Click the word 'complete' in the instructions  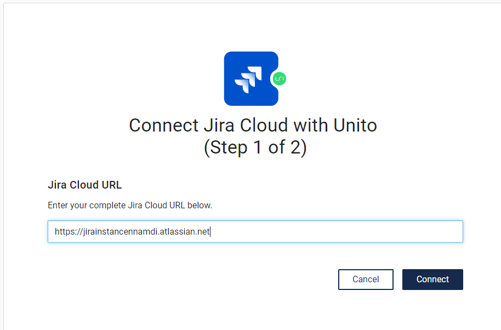pyautogui.click(x=107, y=205)
